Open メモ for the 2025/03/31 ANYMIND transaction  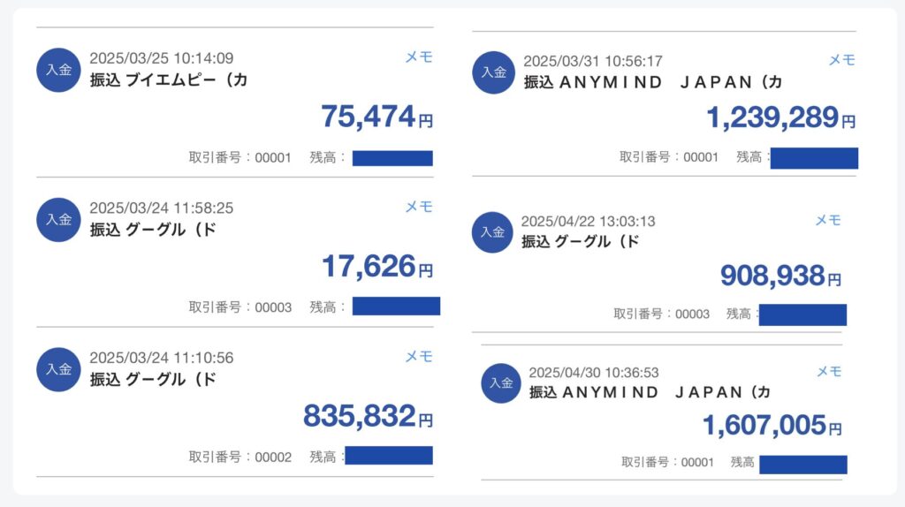point(842,60)
